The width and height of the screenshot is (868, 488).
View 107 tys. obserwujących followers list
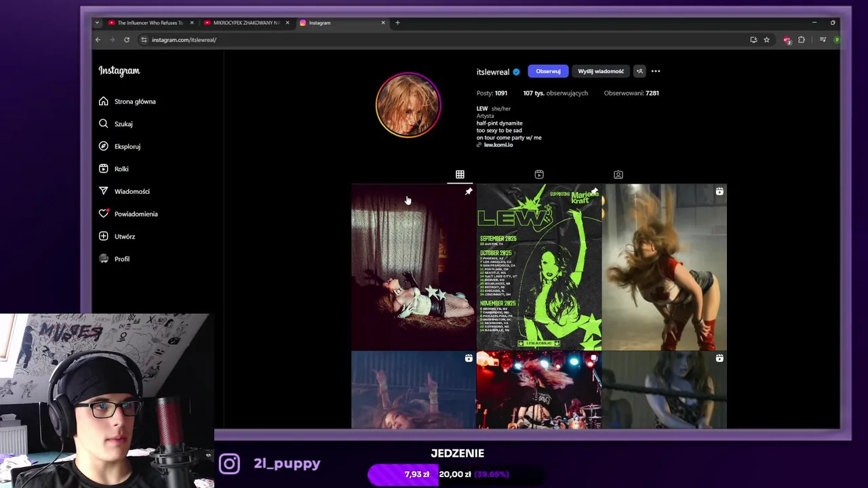point(555,93)
